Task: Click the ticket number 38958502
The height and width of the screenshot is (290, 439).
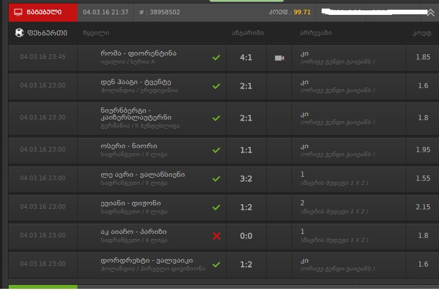Action: pyautogui.click(x=165, y=13)
